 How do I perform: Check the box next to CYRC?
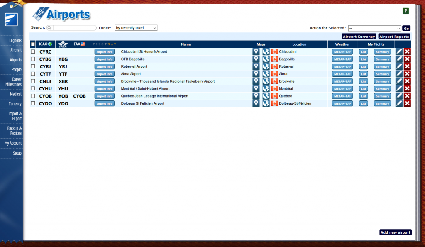click(x=33, y=52)
